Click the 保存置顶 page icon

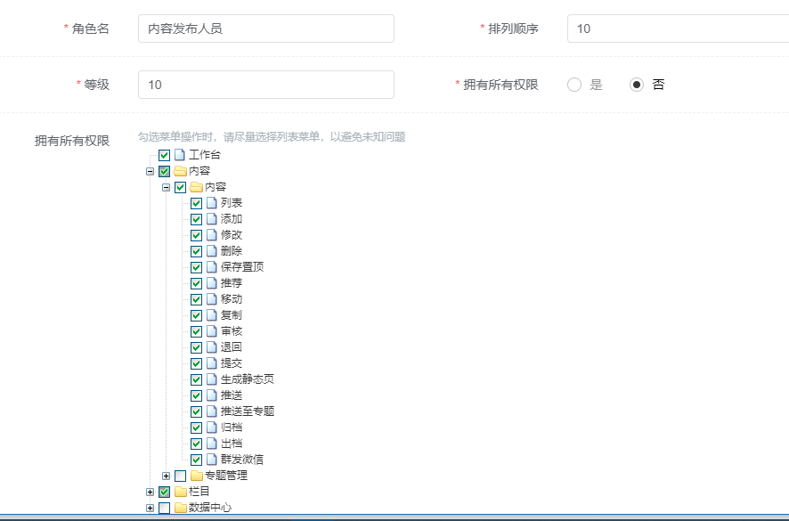pos(211,267)
